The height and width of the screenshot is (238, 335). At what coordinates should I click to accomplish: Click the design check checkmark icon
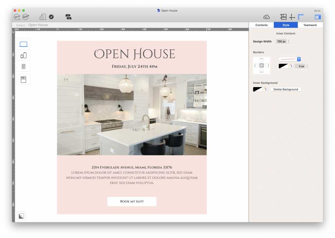(51, 17)
